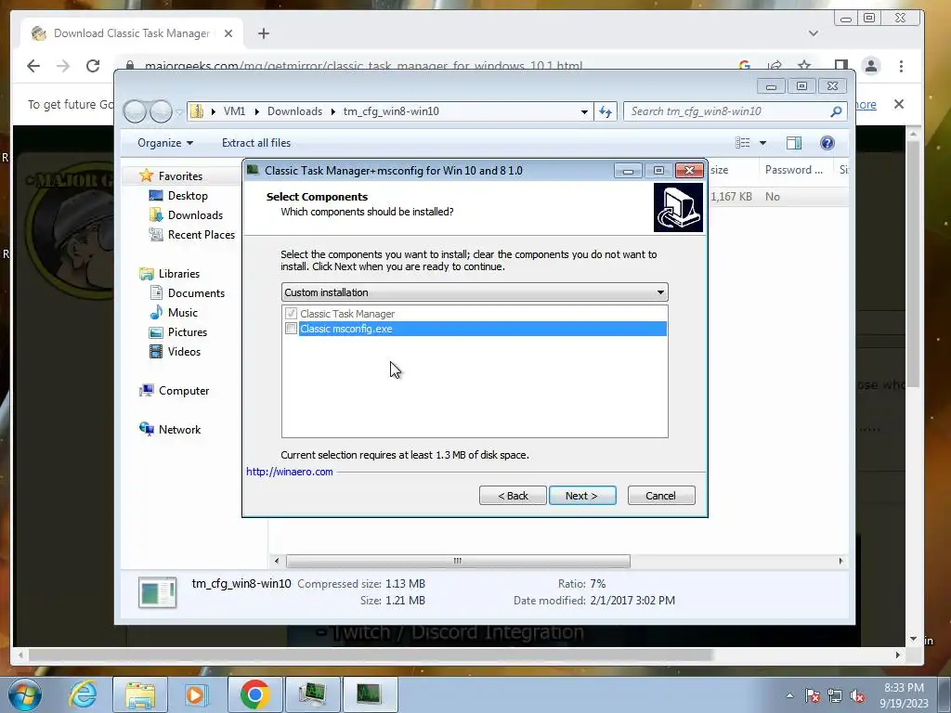The image size is (951, 713).
Task: Open the Custom installation dropdown
Action: [475, 292]
